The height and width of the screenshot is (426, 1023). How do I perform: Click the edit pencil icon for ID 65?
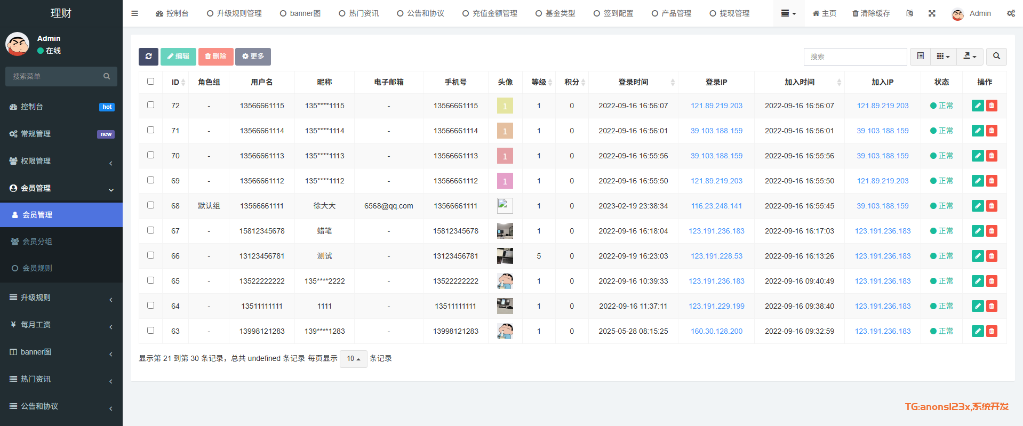click(978, 281)
